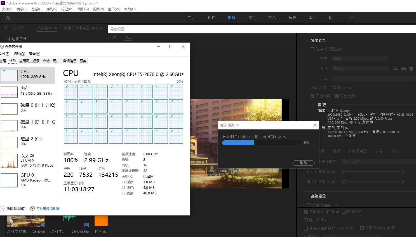Select the 内存 memory graph in Task Manager

click(9, 92)
